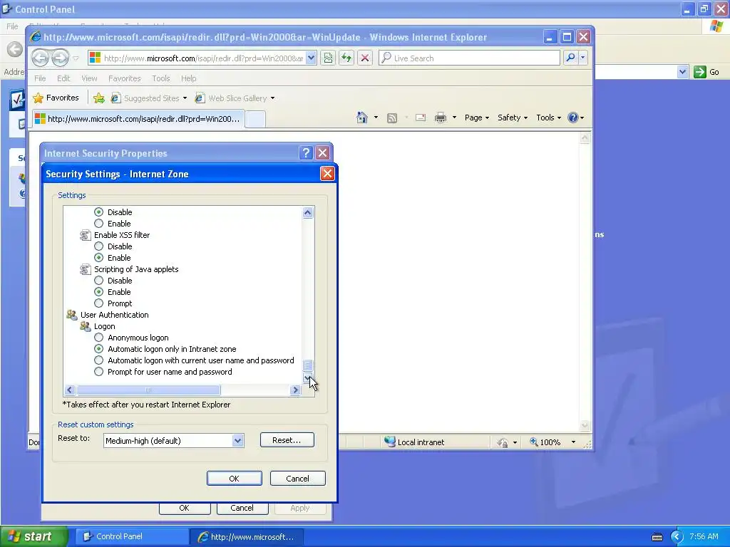Screen dimensions: 730x547
Task: Open the IE File menu
Action: (x=40, y=78)
